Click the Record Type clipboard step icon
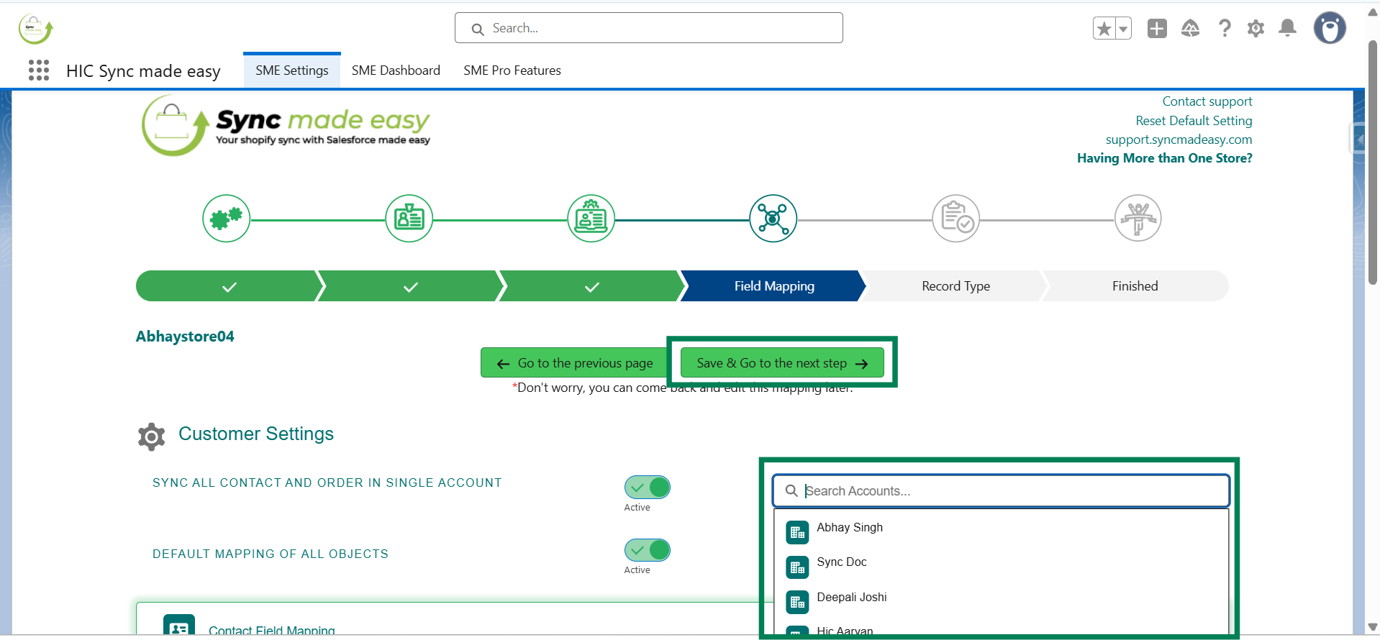This screenshot has width=1380, height=640. pos(956,219)
